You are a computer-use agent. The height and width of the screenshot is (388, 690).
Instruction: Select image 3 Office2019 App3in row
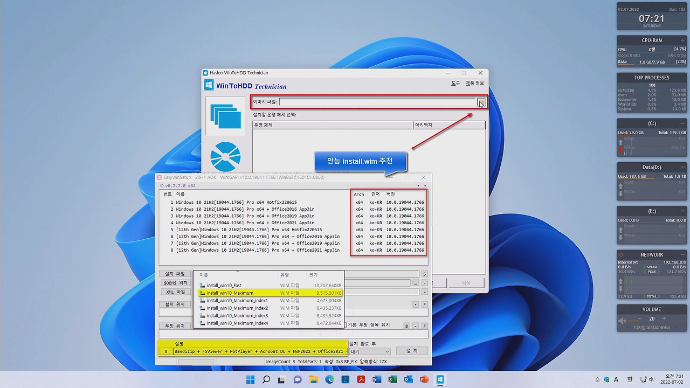pyautogui.click(x=294, y=216)
